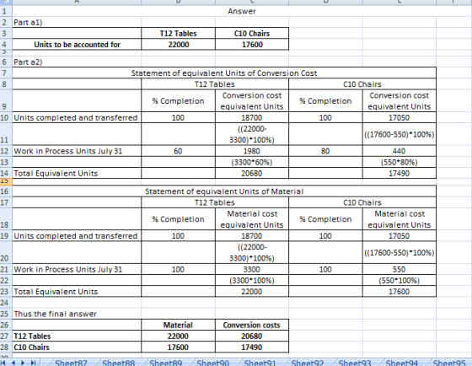This screenshot has width=472, height=366.
Task: Select the 22000 total in row 23
Action: tap(252, 291)
